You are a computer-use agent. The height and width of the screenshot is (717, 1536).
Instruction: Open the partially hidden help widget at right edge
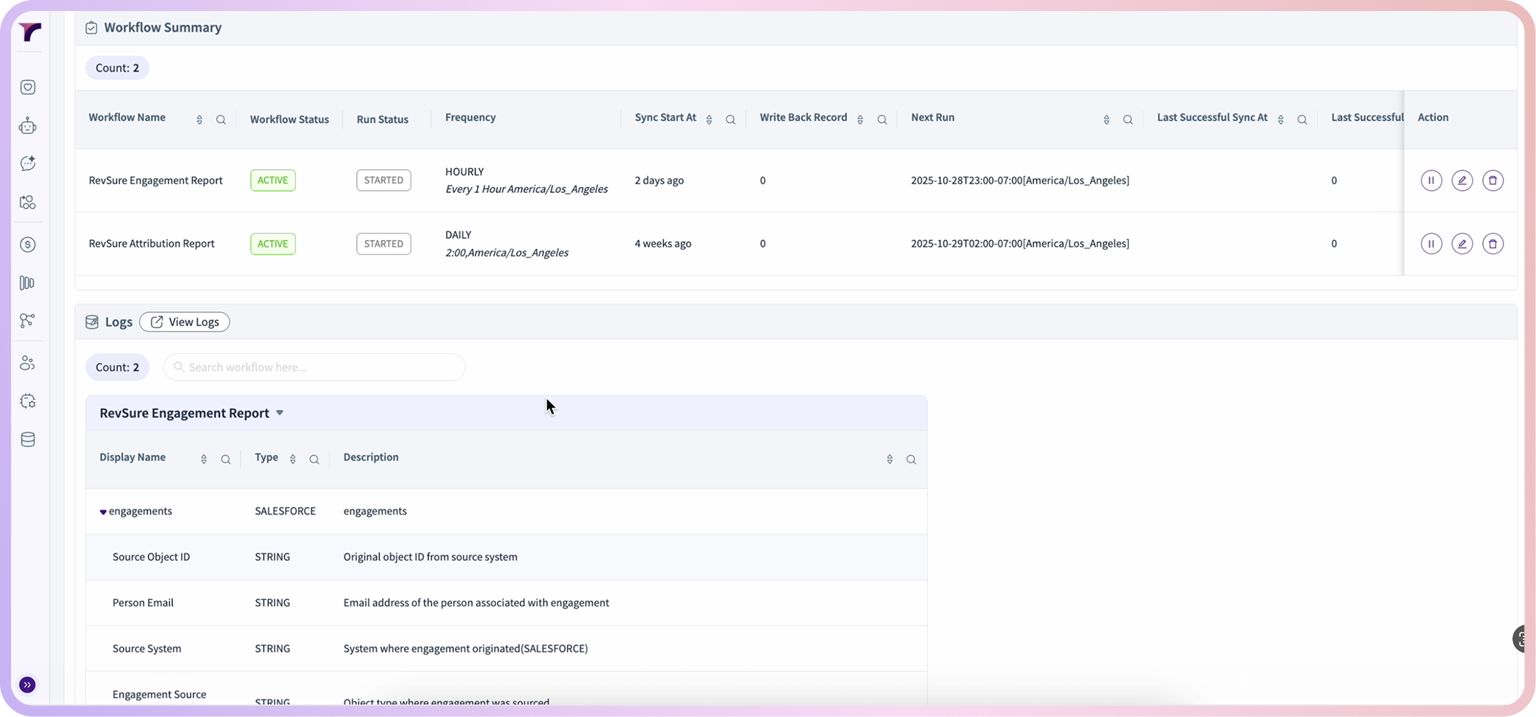click(x=1519, y=639)
